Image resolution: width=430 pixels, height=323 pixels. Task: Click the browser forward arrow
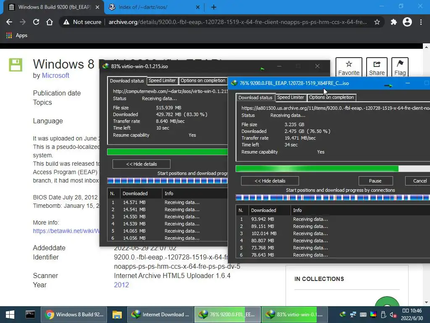(23, 22)
